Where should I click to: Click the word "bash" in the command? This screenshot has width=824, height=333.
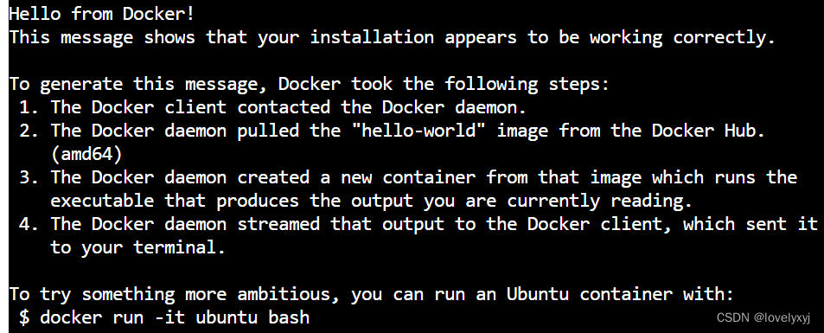pyautogui.click(x=289, y=317)
